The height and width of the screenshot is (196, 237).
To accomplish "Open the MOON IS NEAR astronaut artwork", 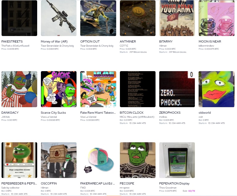I will (217, 18).
